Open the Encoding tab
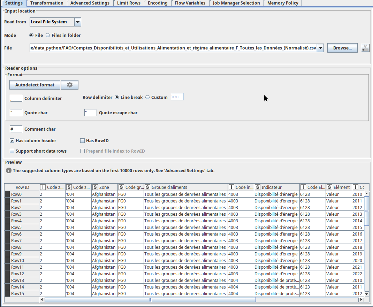This screenshot has width=373, height=307. [158, 3]
